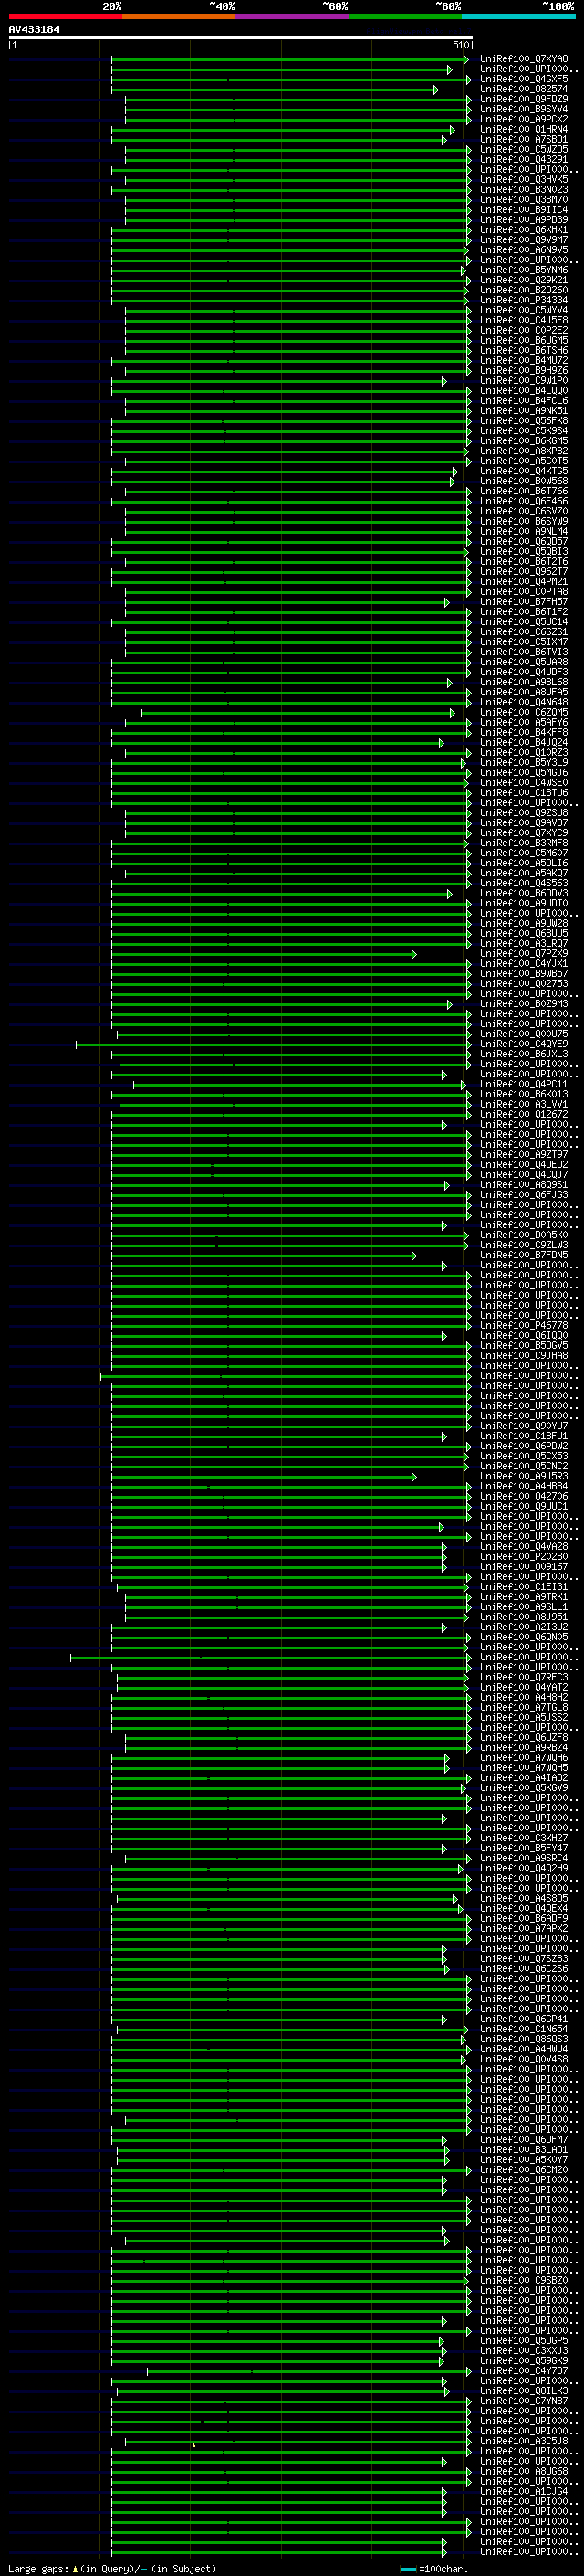This screenshot has width=584, height=2576.
Task: Select hit label UniRef100_C5WZD5
Action: tap(524, 149)
